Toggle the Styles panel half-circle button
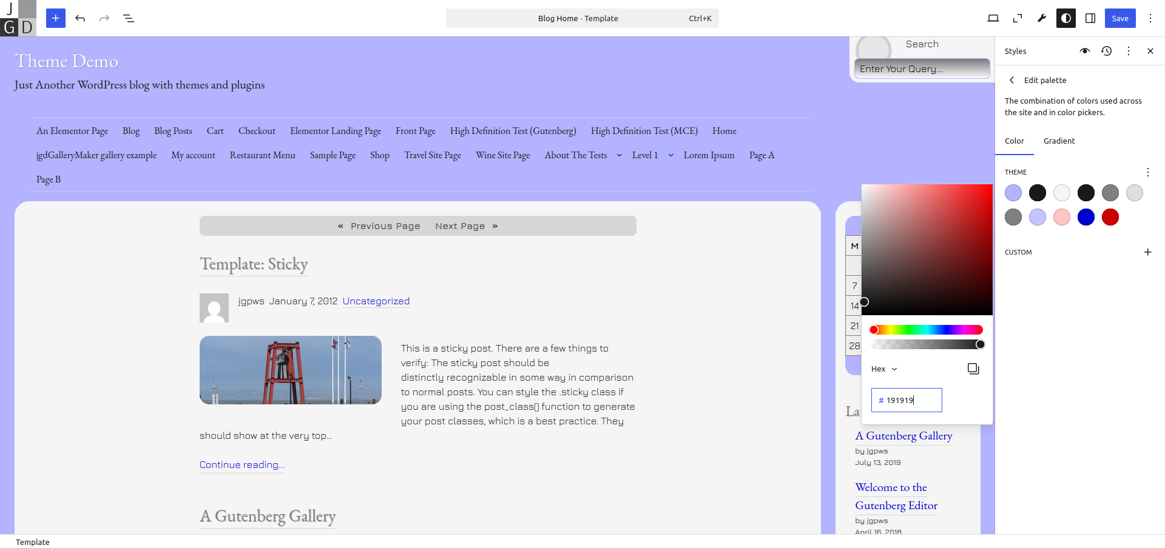The width and height of the screenshot is (1165, 548). (x=1066, y=18)
